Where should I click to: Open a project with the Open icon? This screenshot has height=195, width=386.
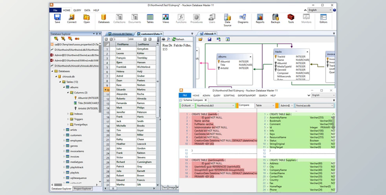(86, 18)
